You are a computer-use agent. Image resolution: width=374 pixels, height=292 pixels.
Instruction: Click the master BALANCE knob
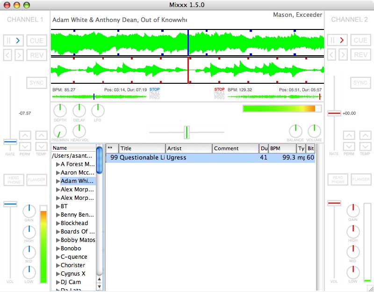click(x=295, y=131)
